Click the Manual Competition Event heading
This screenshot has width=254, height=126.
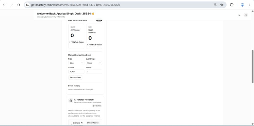(80, 55)
